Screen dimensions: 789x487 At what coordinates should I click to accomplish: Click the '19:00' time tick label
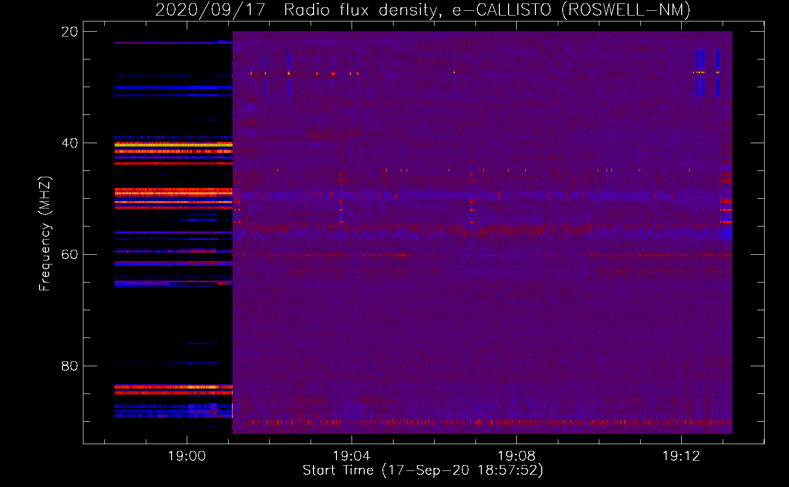(187, 456)
